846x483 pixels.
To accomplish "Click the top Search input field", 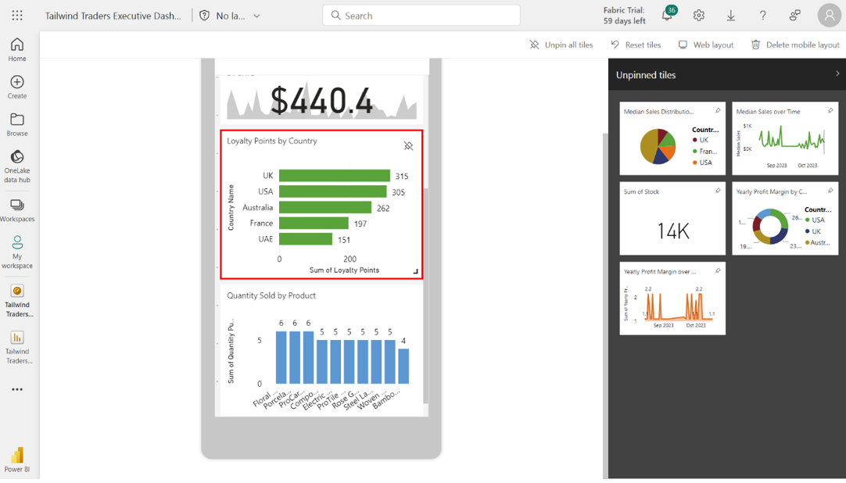I will coord(421,16).
